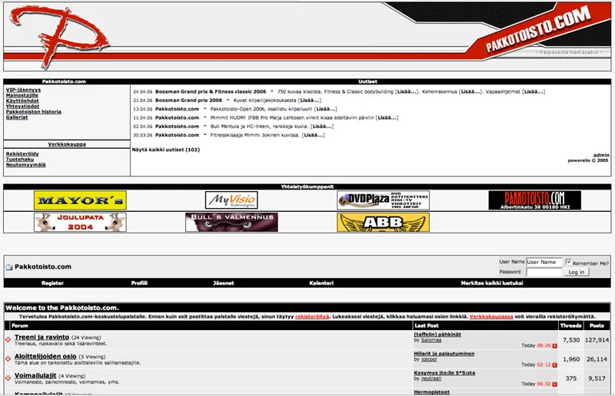
Task: Click Merkitse kaikki luetuksi in navbar
Action: point(492,283)
